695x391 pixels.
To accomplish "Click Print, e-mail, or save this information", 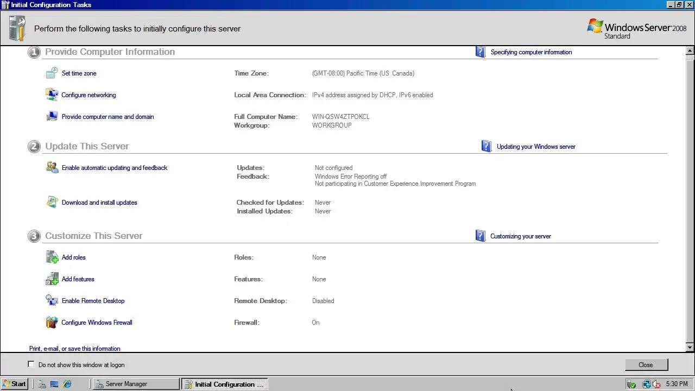I will click(x=75, y=349).
